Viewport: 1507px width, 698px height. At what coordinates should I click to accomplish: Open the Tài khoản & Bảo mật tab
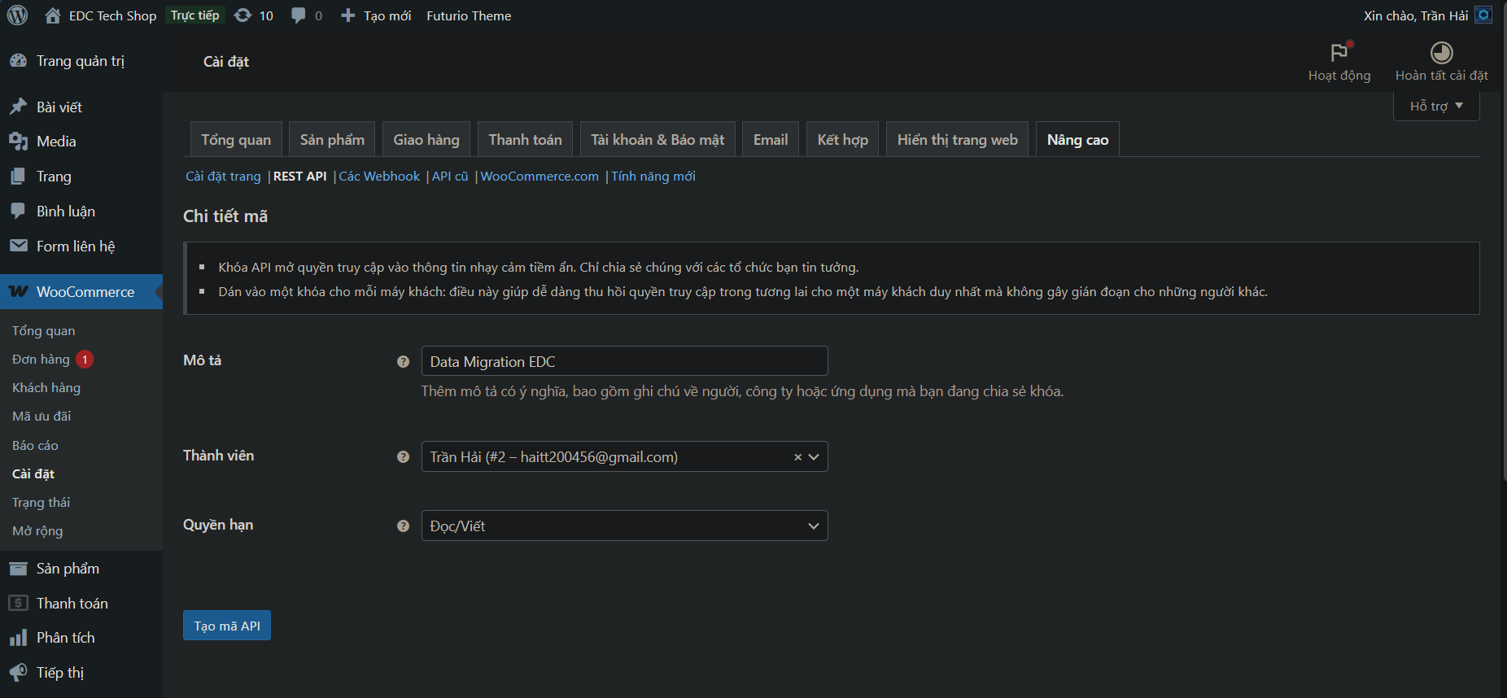point(657,139)
